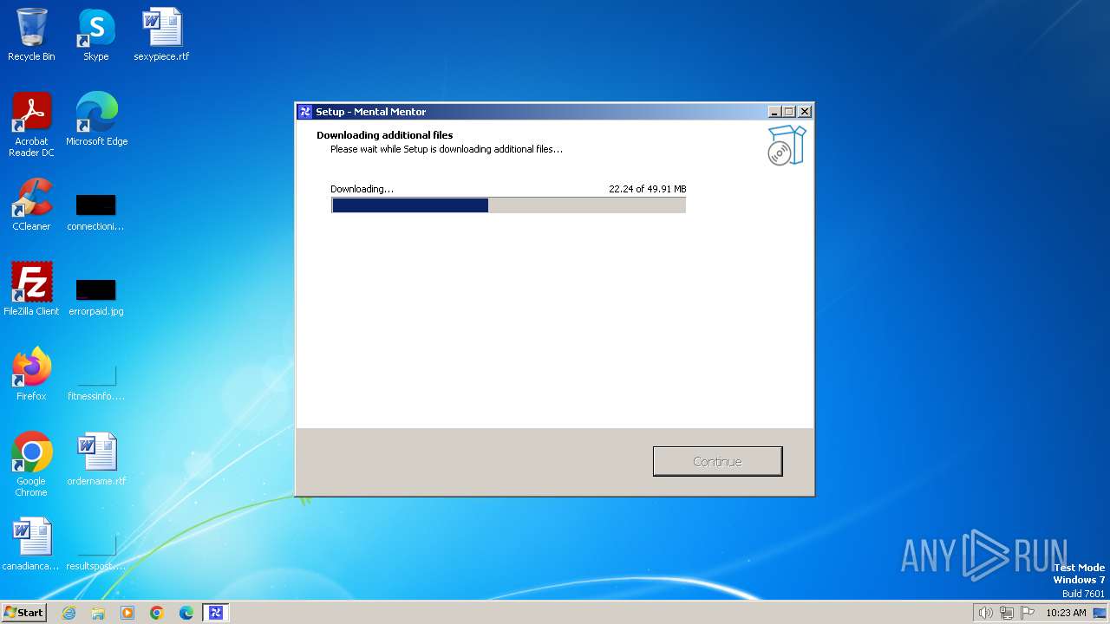Click the Setup window's title bar icon

tap(304, 112)
